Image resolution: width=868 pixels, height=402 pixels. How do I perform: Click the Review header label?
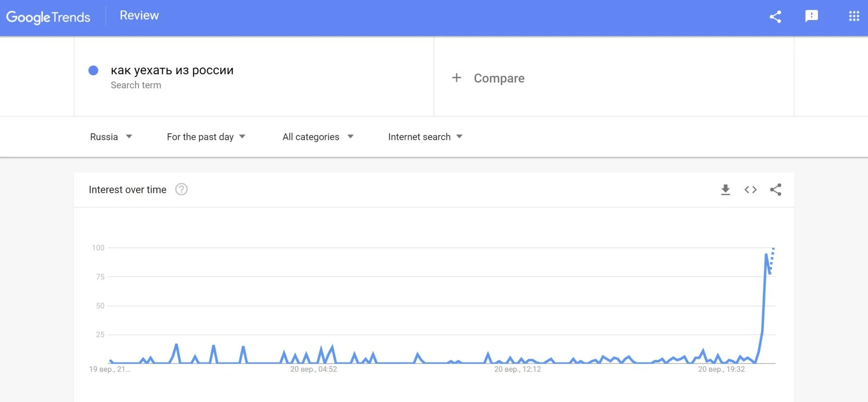[139, 16]
